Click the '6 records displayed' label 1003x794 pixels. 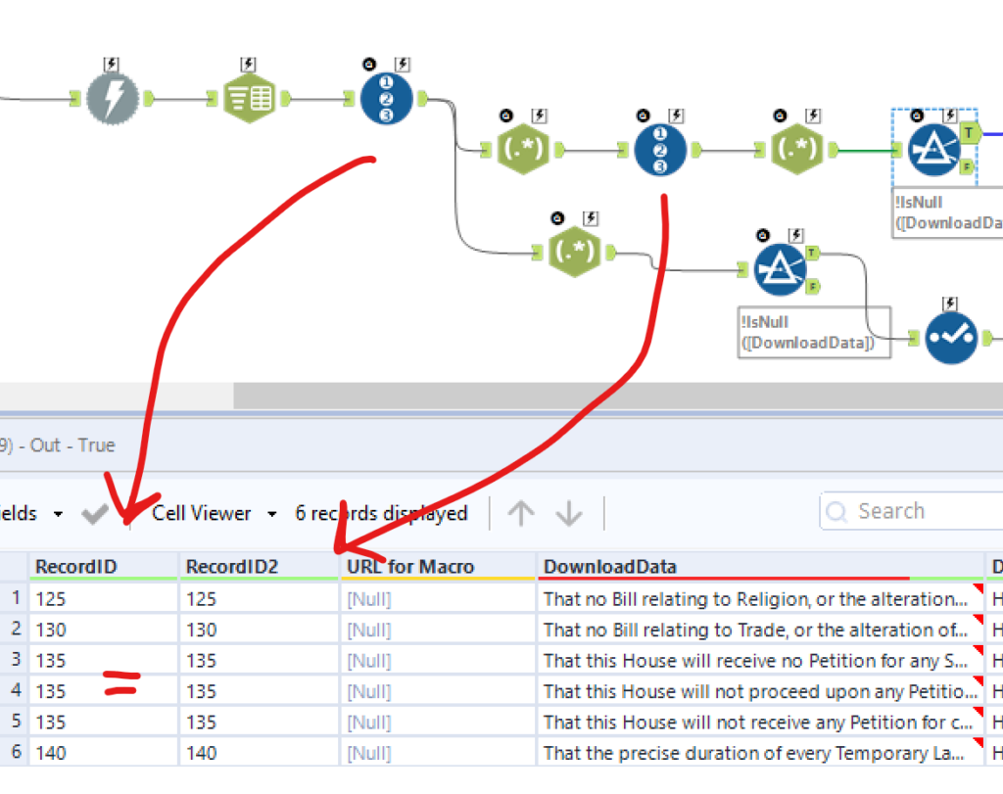[x=381, y=513]
